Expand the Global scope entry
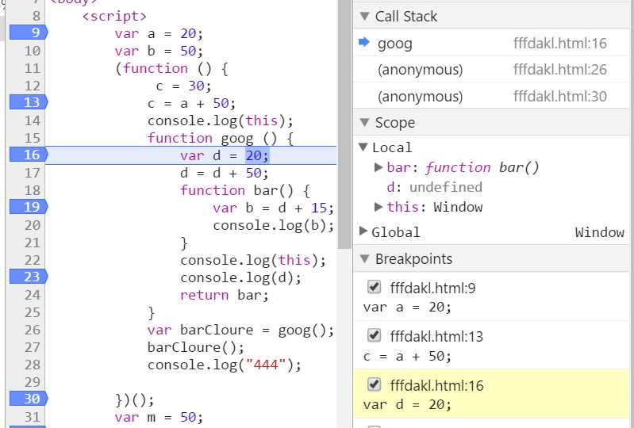 click(x=364, y=232)
